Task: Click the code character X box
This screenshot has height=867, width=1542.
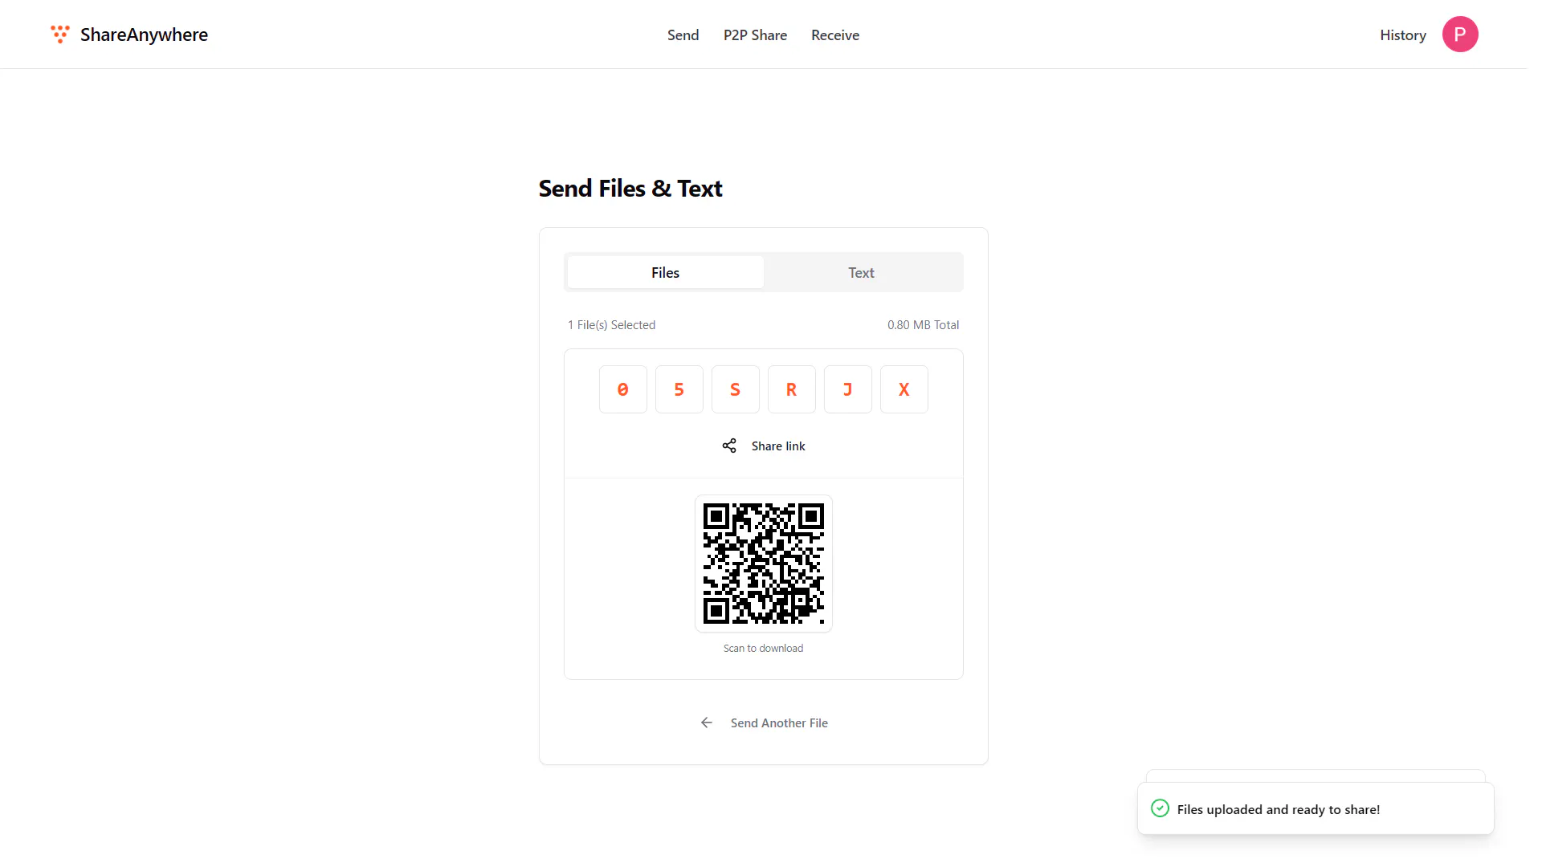Action: tap(904, 389)
